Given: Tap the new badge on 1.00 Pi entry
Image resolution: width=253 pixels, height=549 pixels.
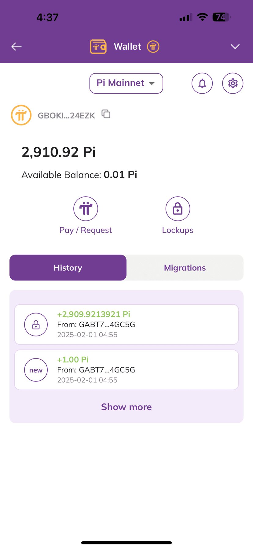Looking at the screenshot, I should [36, 370].
